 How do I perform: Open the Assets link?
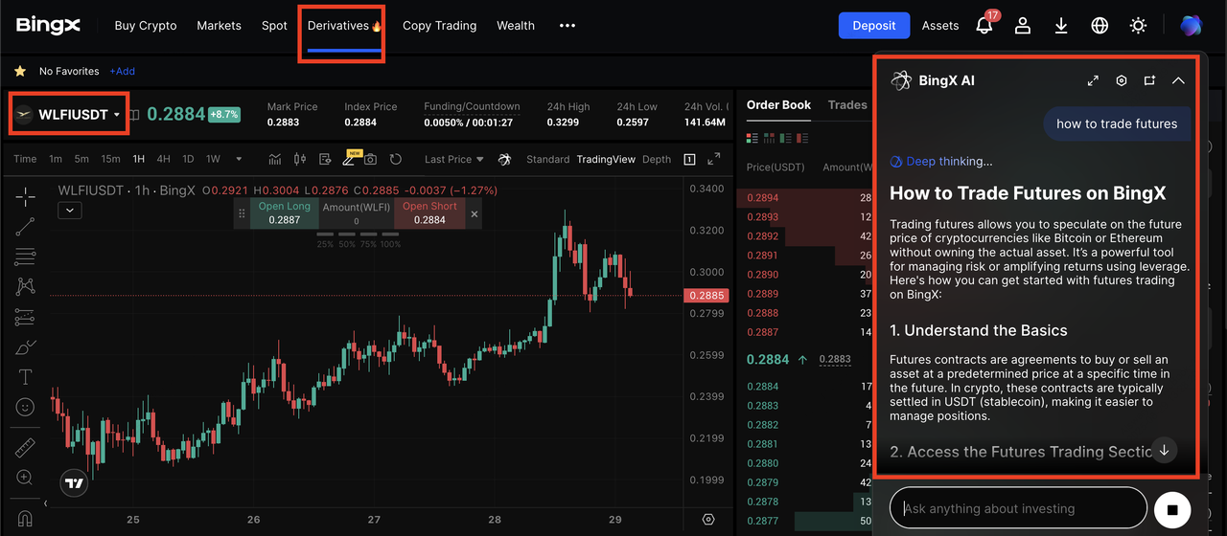pos(940,26)
